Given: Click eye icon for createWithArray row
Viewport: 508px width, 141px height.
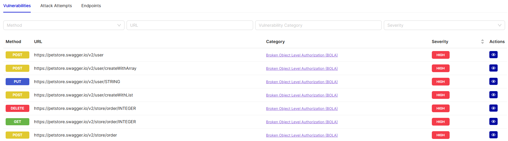Looking at the screenshot, I should point(493,68).
